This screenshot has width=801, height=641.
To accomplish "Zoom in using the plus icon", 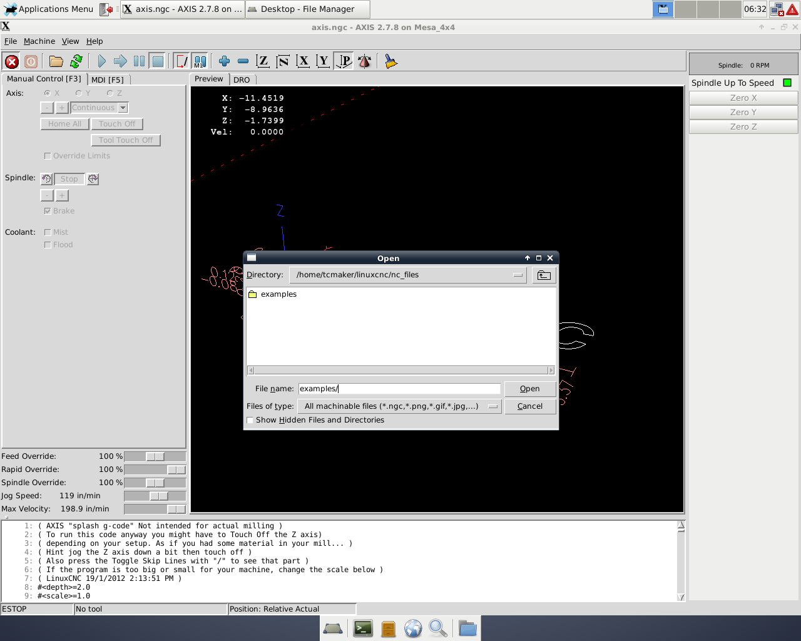I will click(224, 61).
